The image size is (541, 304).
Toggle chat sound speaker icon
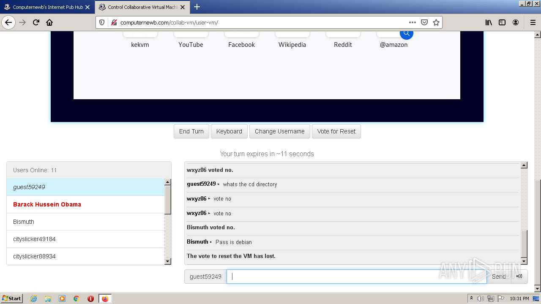click(x=519, y=277)
